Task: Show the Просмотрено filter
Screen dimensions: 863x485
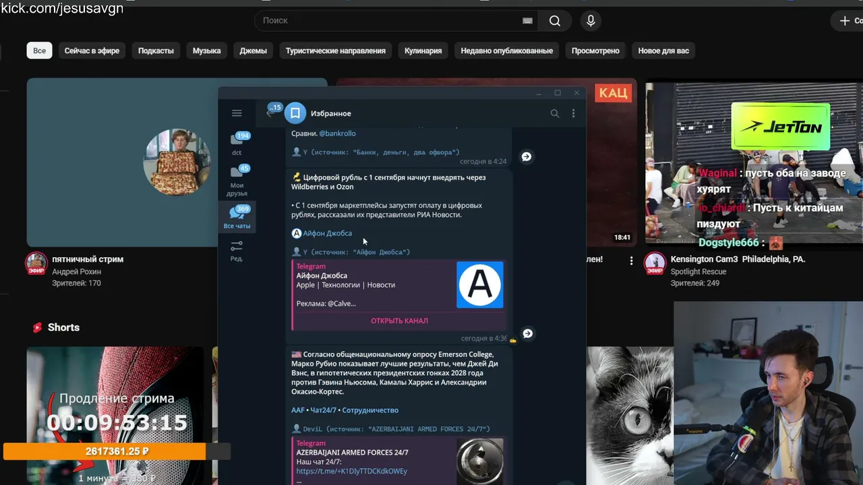Action: coord(595,51)
